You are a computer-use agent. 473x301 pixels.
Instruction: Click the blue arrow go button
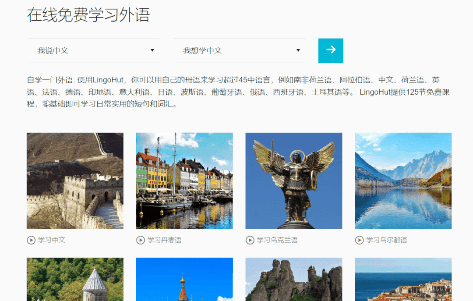331,51
